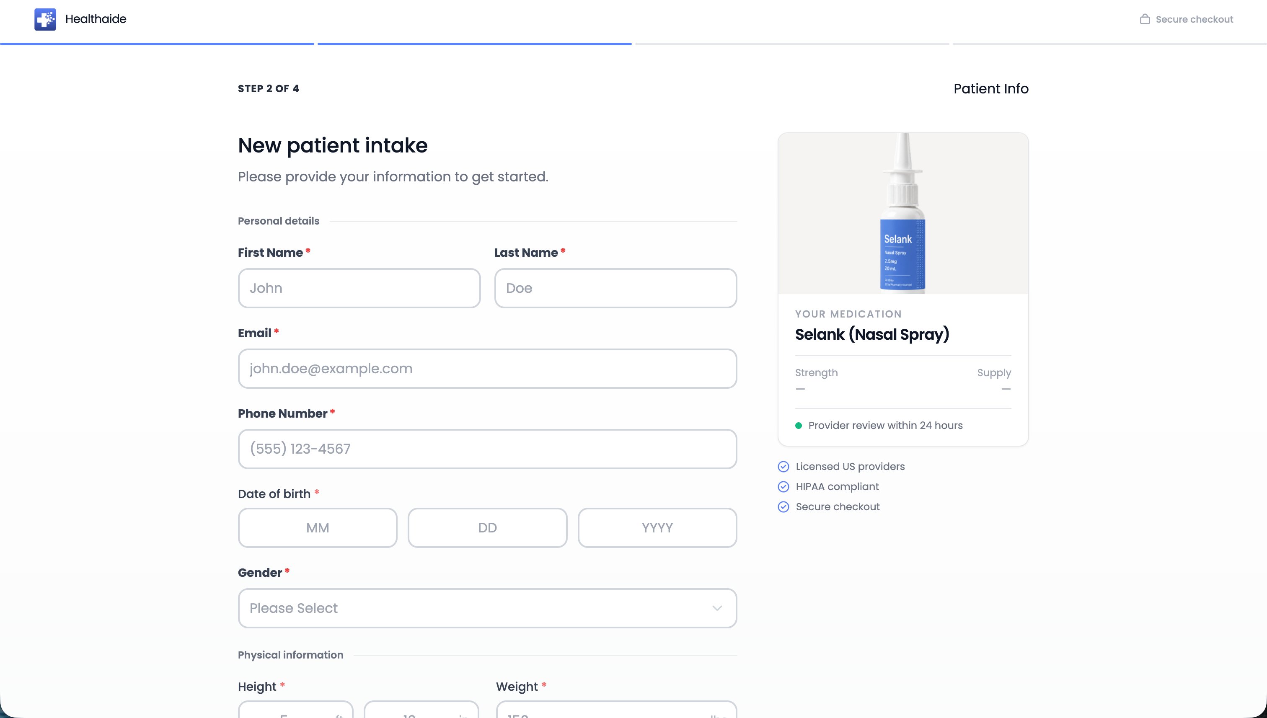The width and height of the screenshot is (1267, 718).
Task: Click the Date of birth label
Action: tap(274, 494)
